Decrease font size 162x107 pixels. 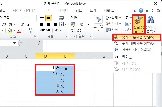(28, 25)
